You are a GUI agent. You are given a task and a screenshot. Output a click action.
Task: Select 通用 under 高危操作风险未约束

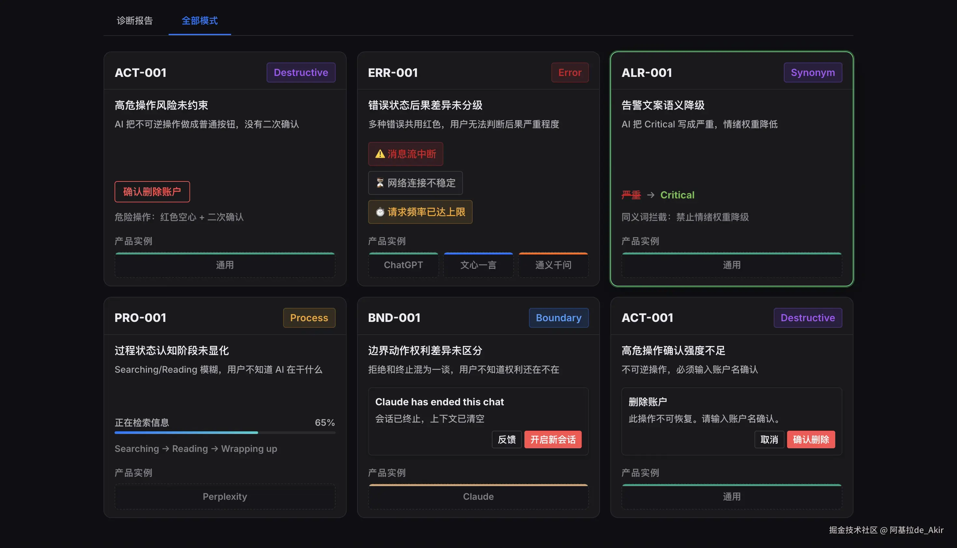225,265
